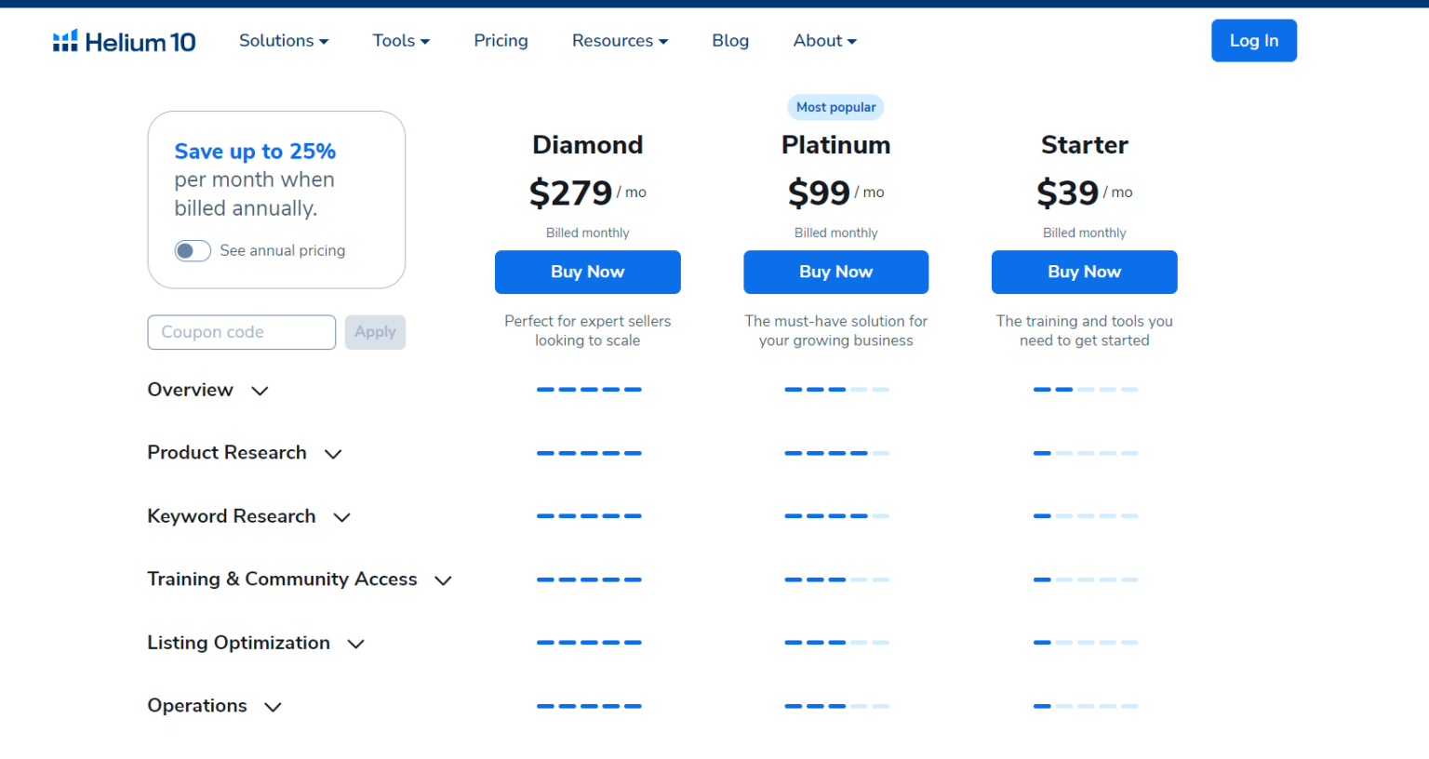The image size is (1429, 759).
Task: Buy the Diamond plan
Action: [x=587, y=272]
